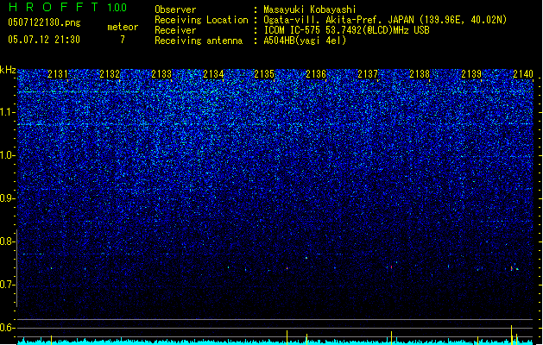Click the Receiver field label
The image size is (543, 345).
tap(175, 30)
